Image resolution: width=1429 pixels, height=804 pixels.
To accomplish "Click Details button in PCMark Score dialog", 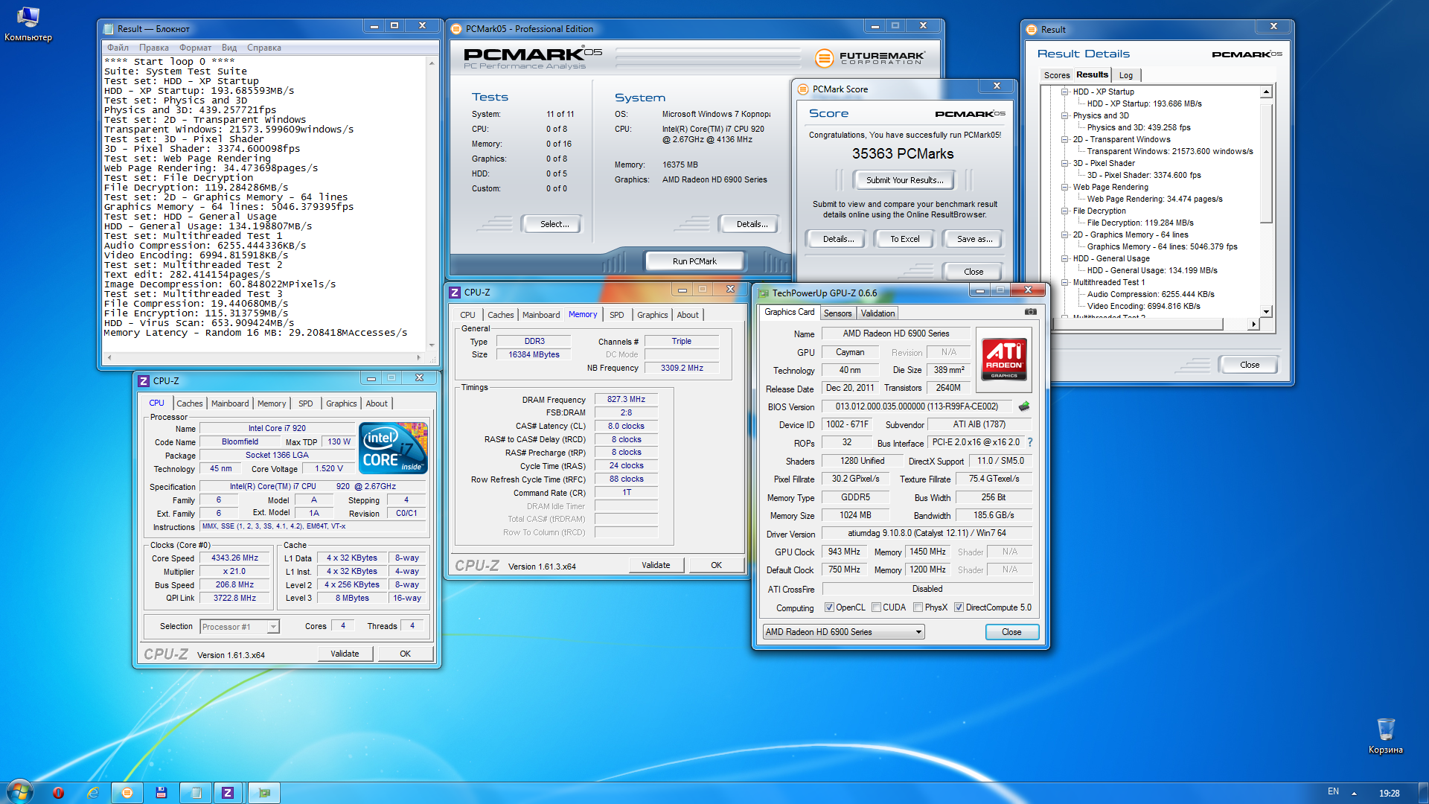I will (838, 239).
